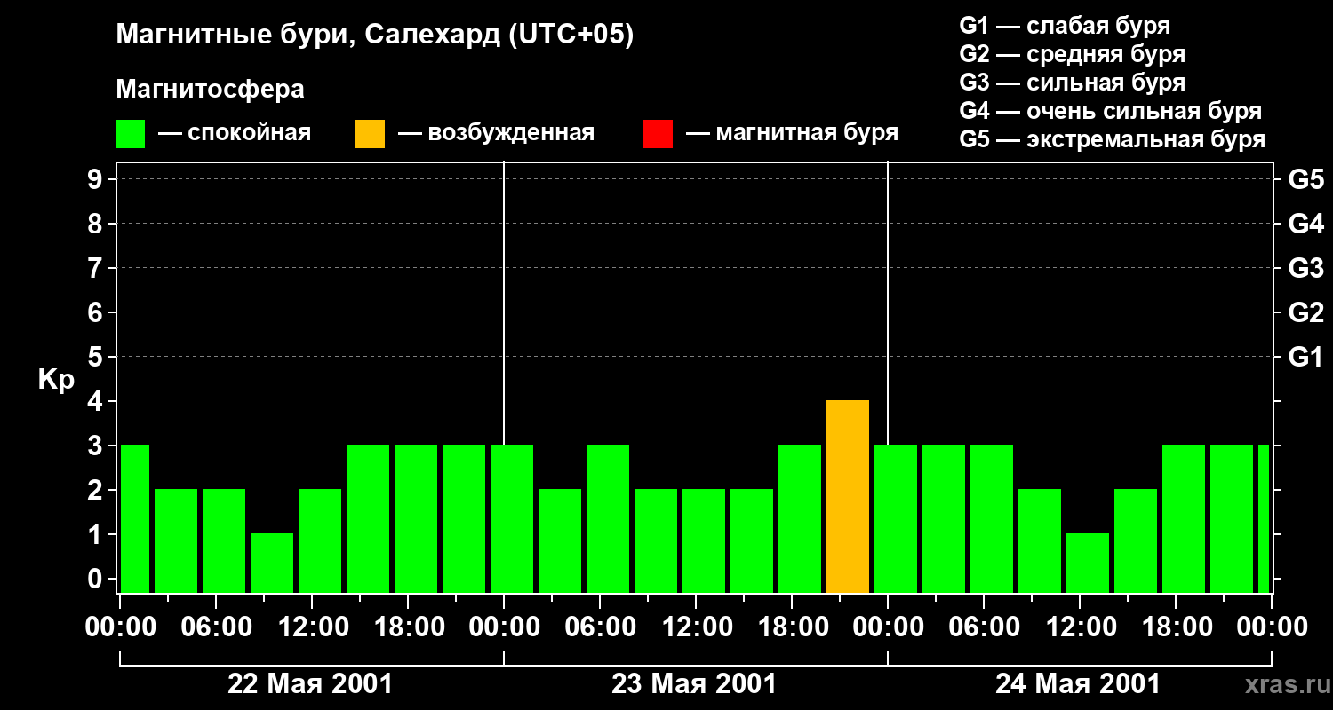Click the 'G1 — слабая буря' legend line
The height and width of the screenshot is (710, 1333).
coord(1065,26)
